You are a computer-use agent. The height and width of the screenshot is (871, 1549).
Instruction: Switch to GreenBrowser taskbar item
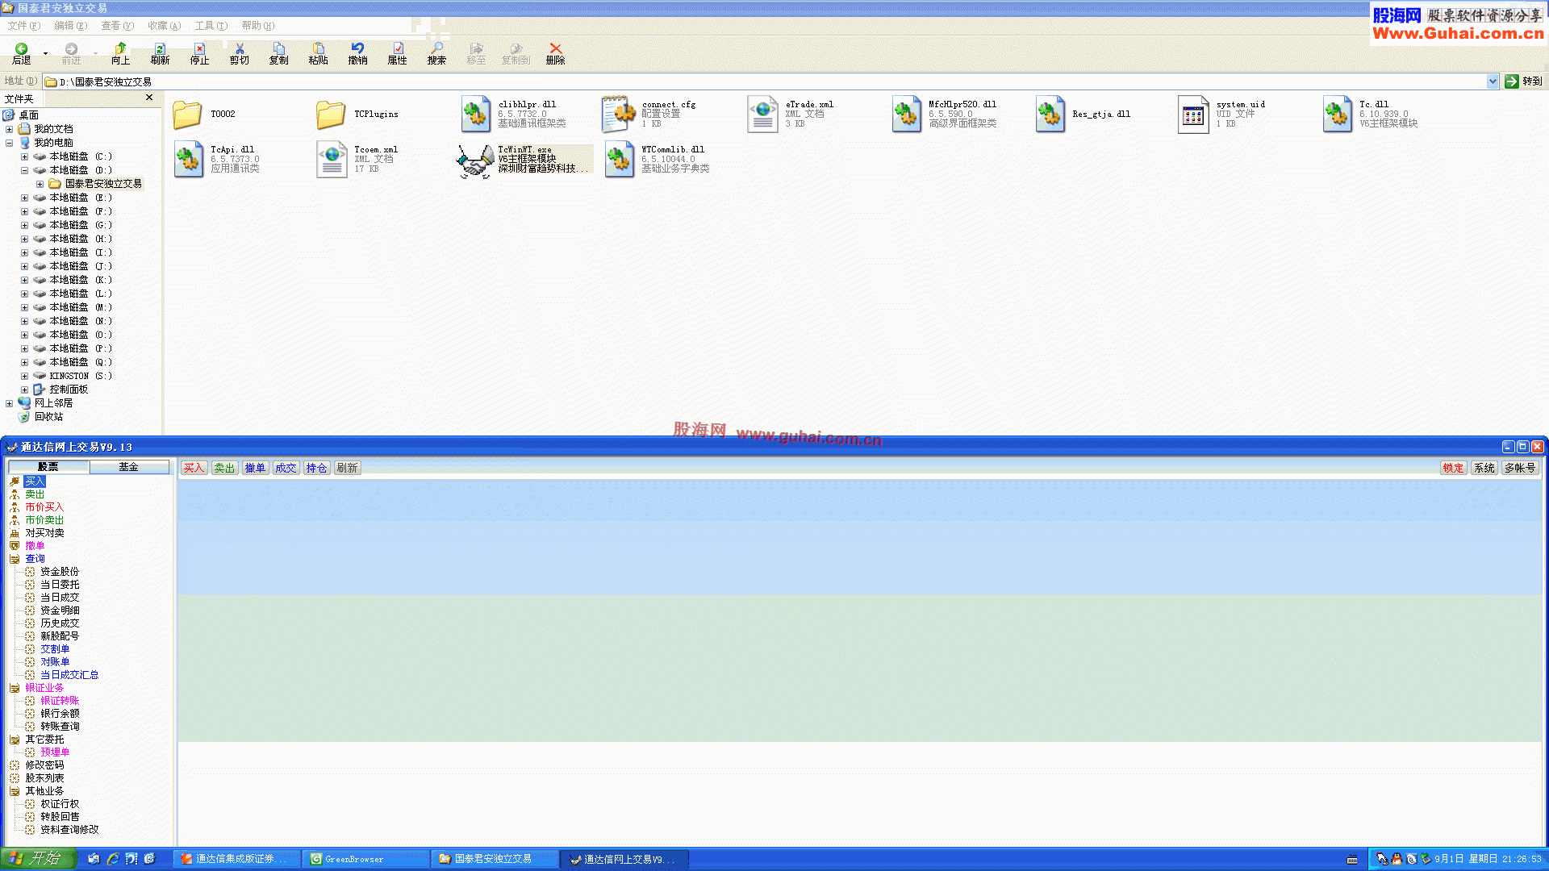[367, 859]
